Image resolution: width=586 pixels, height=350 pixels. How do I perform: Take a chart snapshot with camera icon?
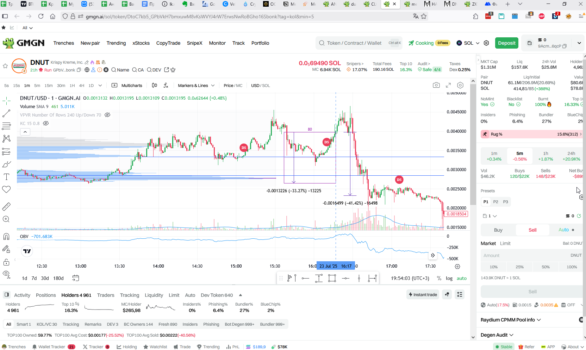coord(436,85)
